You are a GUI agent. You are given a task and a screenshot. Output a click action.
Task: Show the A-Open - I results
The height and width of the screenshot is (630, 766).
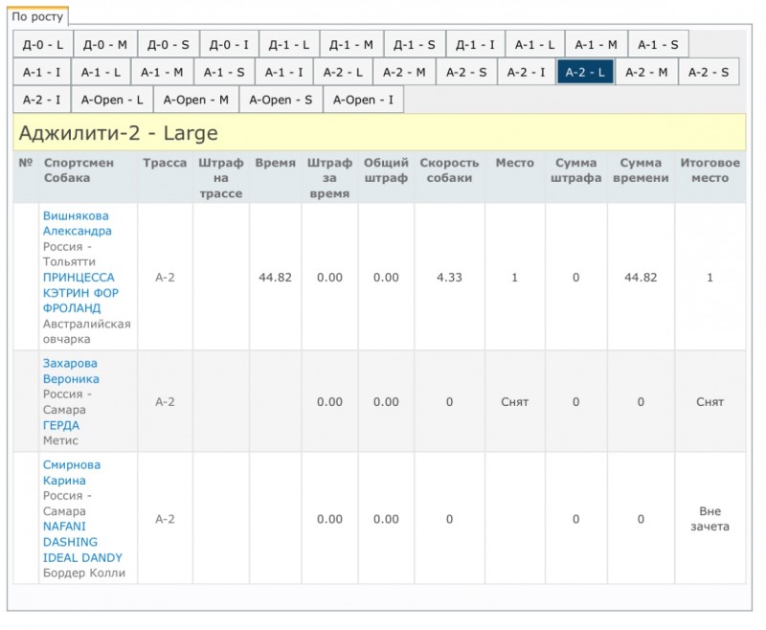click(x=363, y=100)
